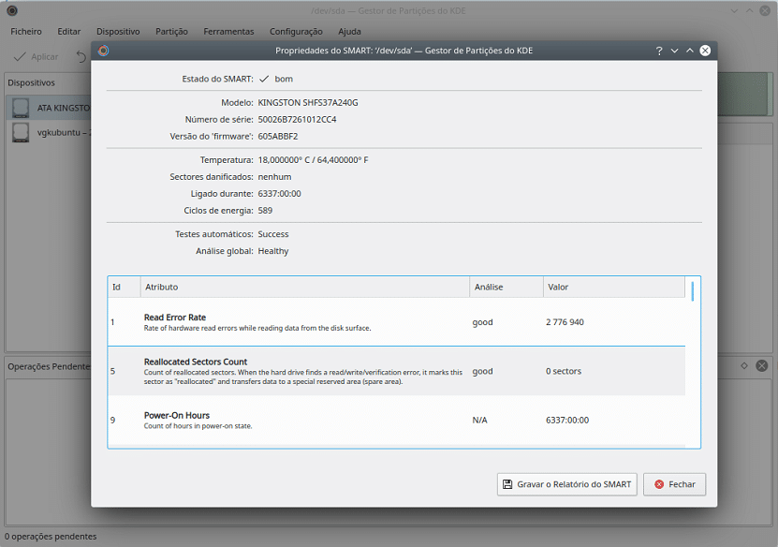778x547 pixels.
Task: Click the '0 sectors' value
Action: click(564, 371)
